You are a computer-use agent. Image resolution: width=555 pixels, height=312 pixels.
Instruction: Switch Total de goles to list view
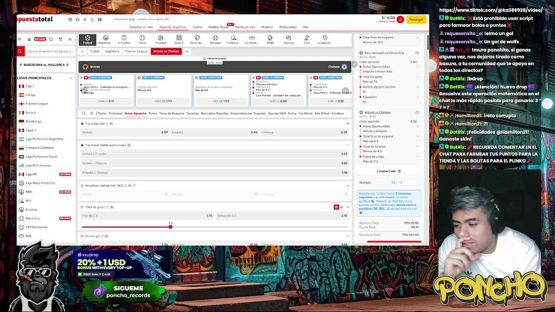click(x=342, y=207)
